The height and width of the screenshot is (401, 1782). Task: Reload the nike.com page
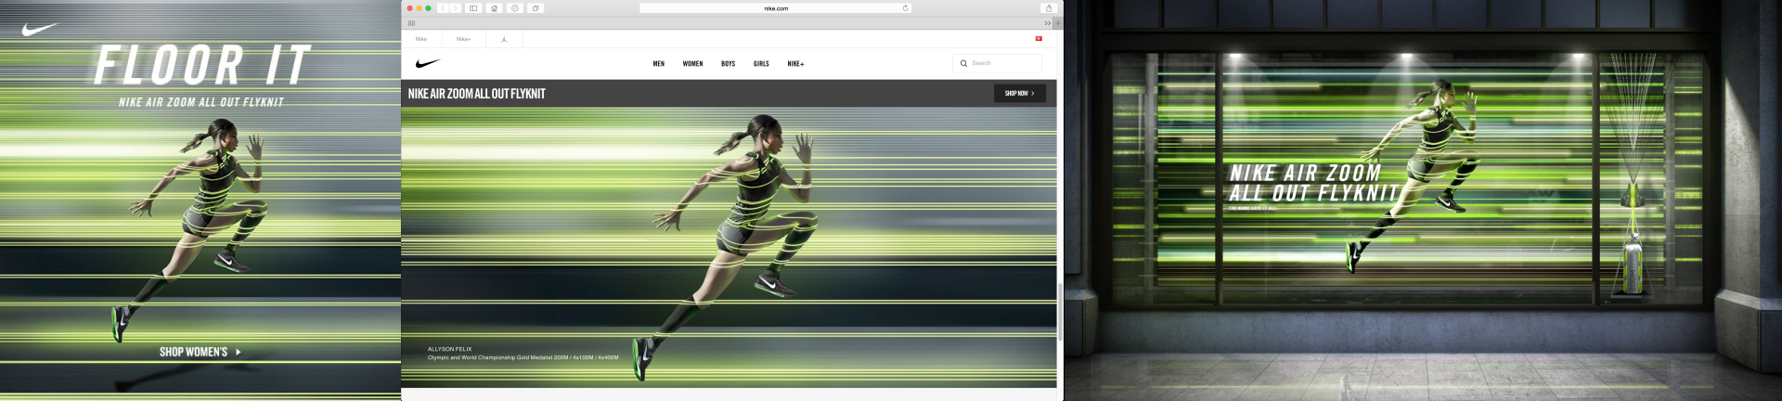click(905, 8)
